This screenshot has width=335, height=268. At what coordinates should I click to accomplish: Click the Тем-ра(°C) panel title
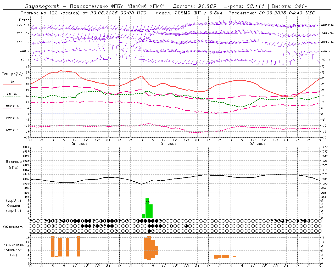[12, 74]
